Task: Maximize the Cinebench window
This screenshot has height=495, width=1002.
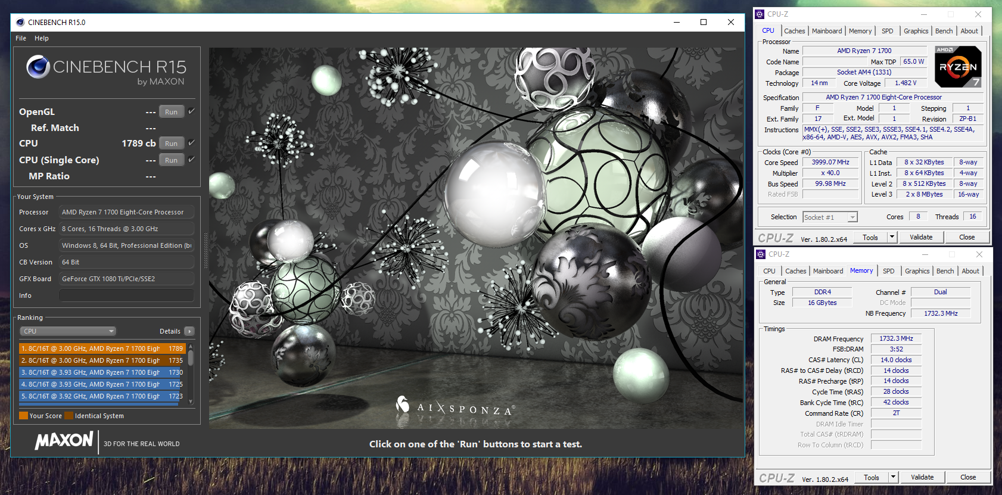Action: tap(704, 22)
